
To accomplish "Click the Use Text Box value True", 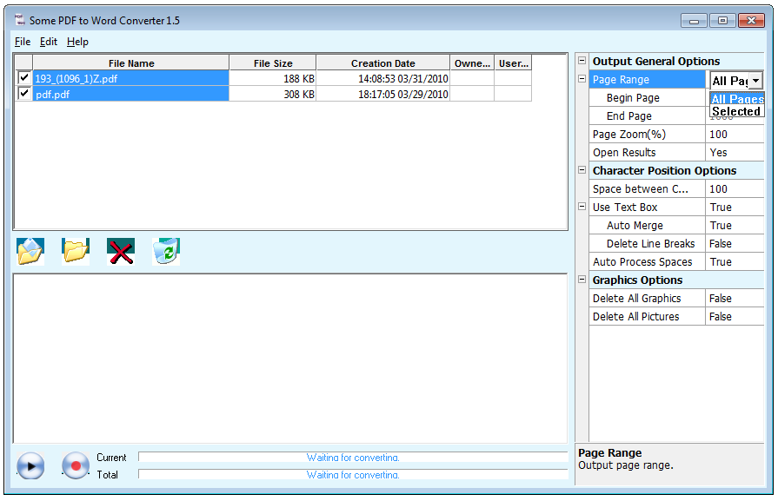I will (735, 207).
